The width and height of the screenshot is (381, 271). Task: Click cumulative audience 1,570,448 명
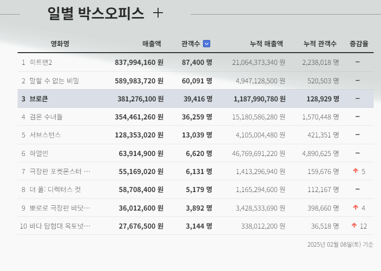[x=321, y=117]
